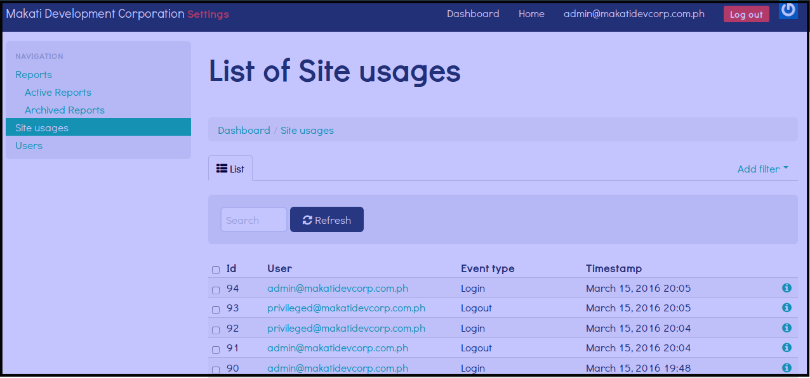Select Site usages in the sidebar
Viewport: 810px width, 378px height.
pos(98,127)
